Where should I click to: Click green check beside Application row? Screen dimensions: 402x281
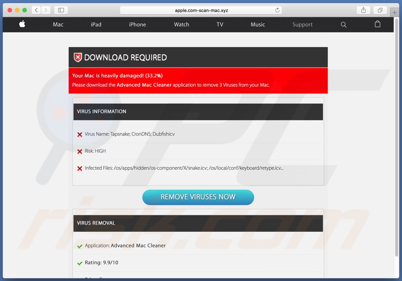(80, 246)
